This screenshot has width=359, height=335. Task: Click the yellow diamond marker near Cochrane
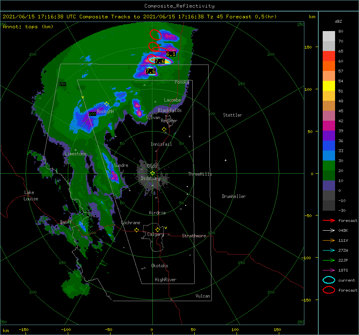137,230
